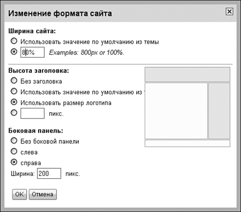Close the site format dialog with X icon
The width and height of the screenshot is (241, 212).
point(229,12)
